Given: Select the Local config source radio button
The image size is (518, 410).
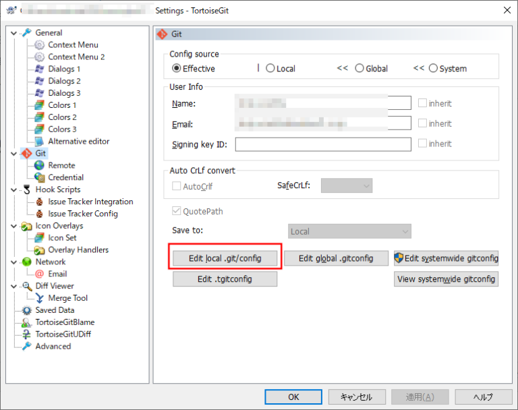Looking at the screenshot, I should click(270, 68).
